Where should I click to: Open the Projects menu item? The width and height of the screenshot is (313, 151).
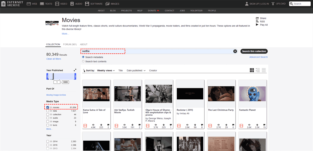point(126,11)
